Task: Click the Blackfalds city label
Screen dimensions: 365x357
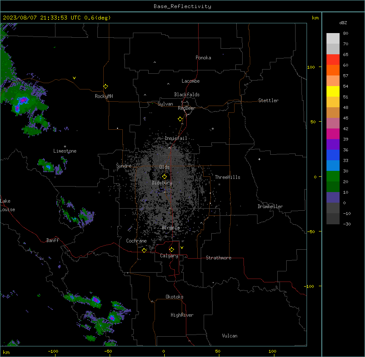Action: [x=187, y=95]
